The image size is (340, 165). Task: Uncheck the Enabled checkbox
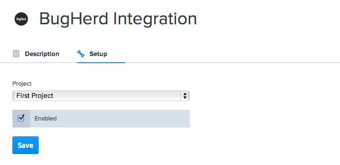(x=21, y=118)
